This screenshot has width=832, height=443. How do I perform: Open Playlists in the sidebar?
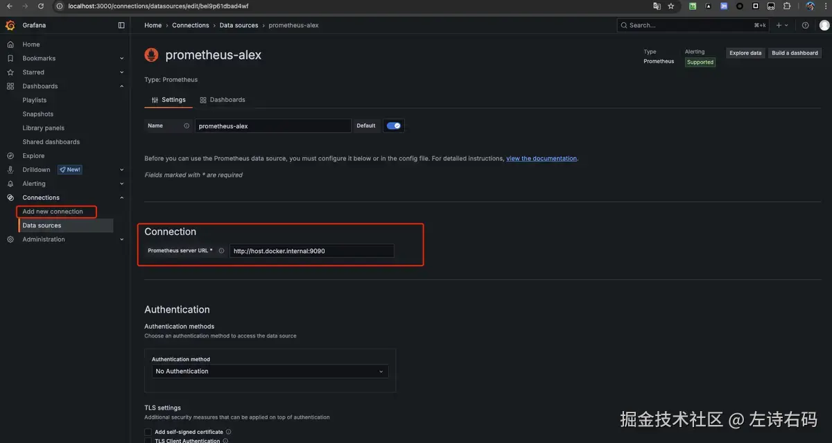[35, 100]
